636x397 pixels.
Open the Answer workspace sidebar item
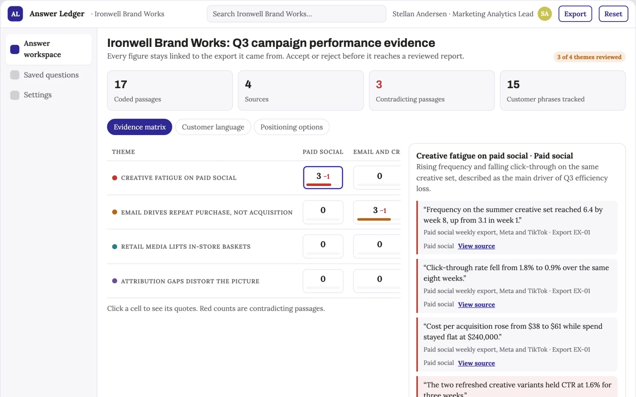click(48, 49)
